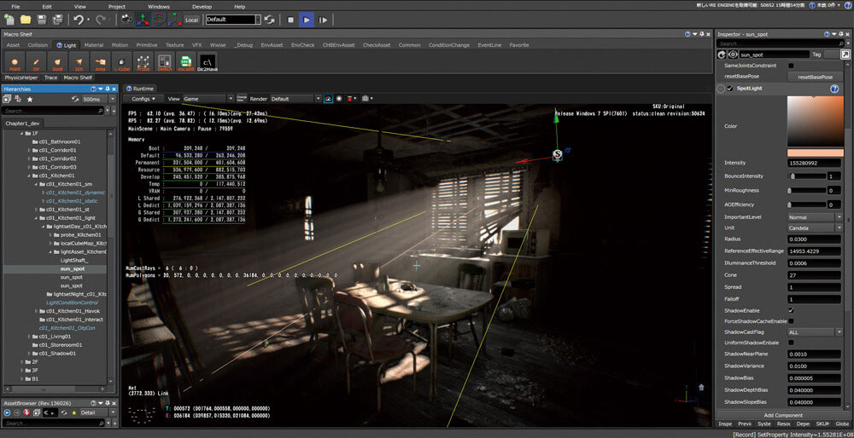The image size is (854, 438).
Task: Click the Add Component button
Action: click(782, 415)
